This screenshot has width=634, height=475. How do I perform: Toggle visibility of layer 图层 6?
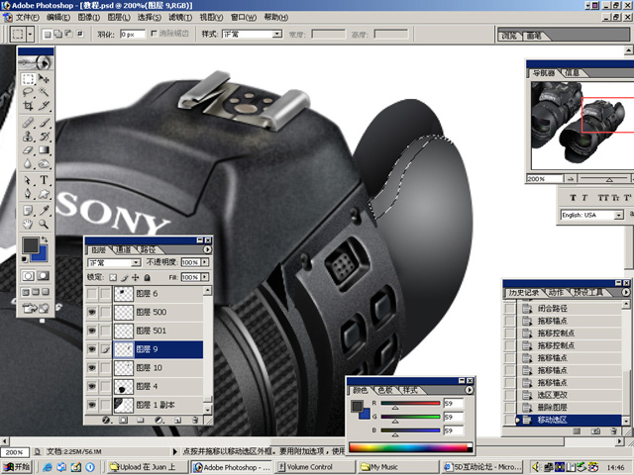(92, 294)
